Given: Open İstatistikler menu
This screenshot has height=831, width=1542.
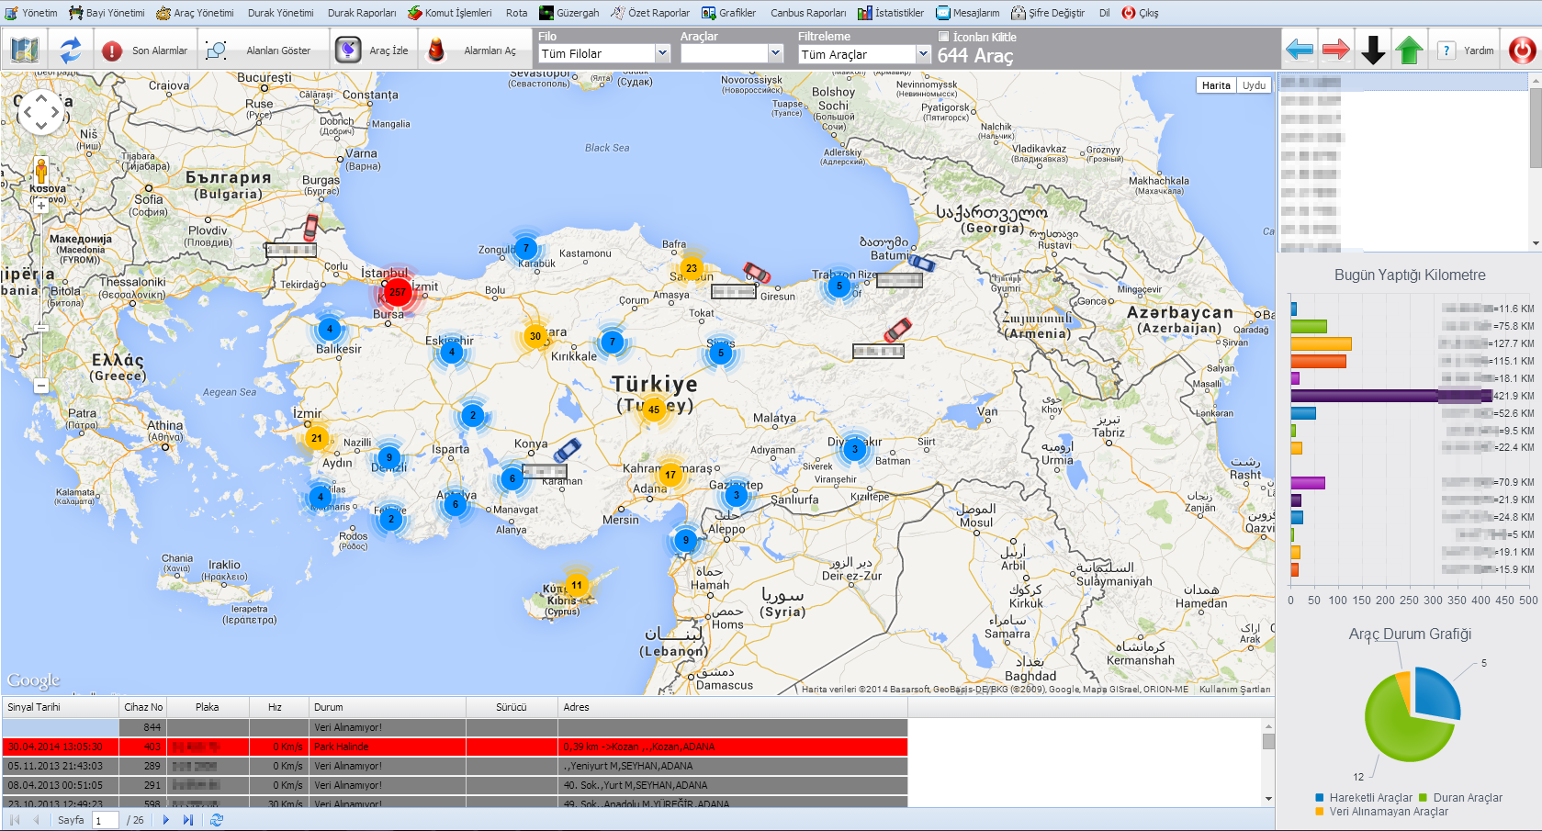Looking at the screenshot, I should pos(891,13).
